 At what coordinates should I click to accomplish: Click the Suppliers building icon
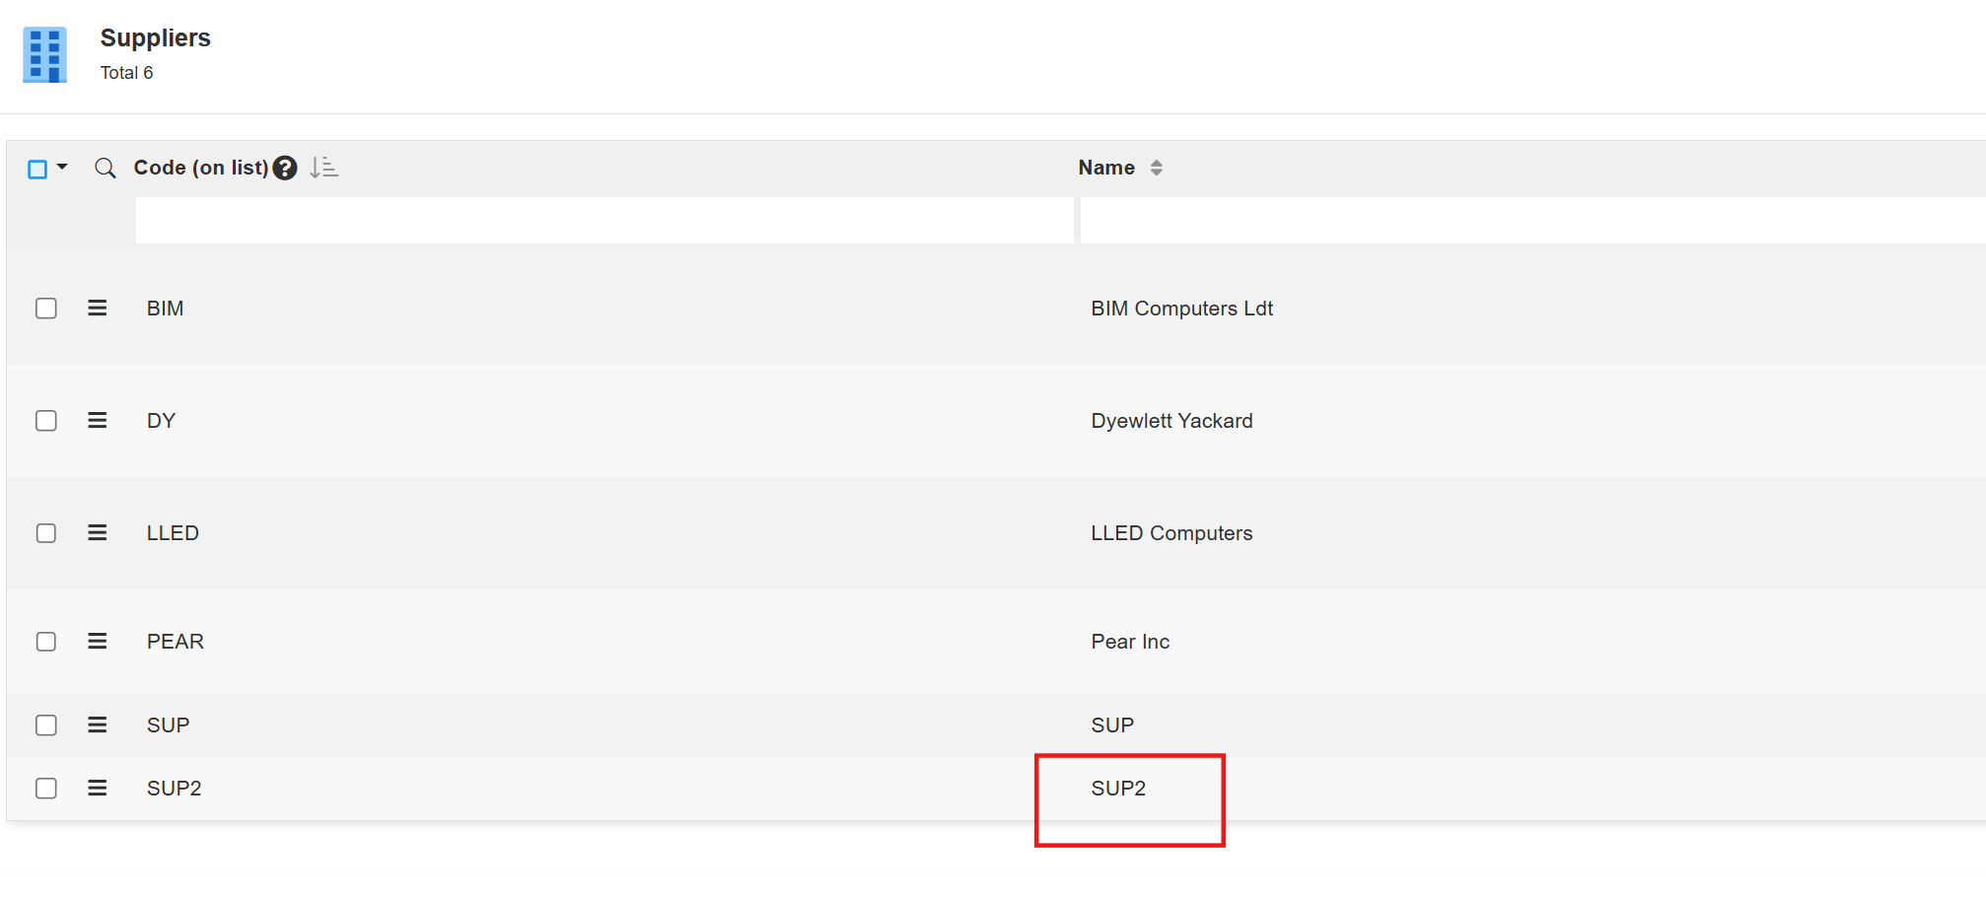[x=44, y=55]
